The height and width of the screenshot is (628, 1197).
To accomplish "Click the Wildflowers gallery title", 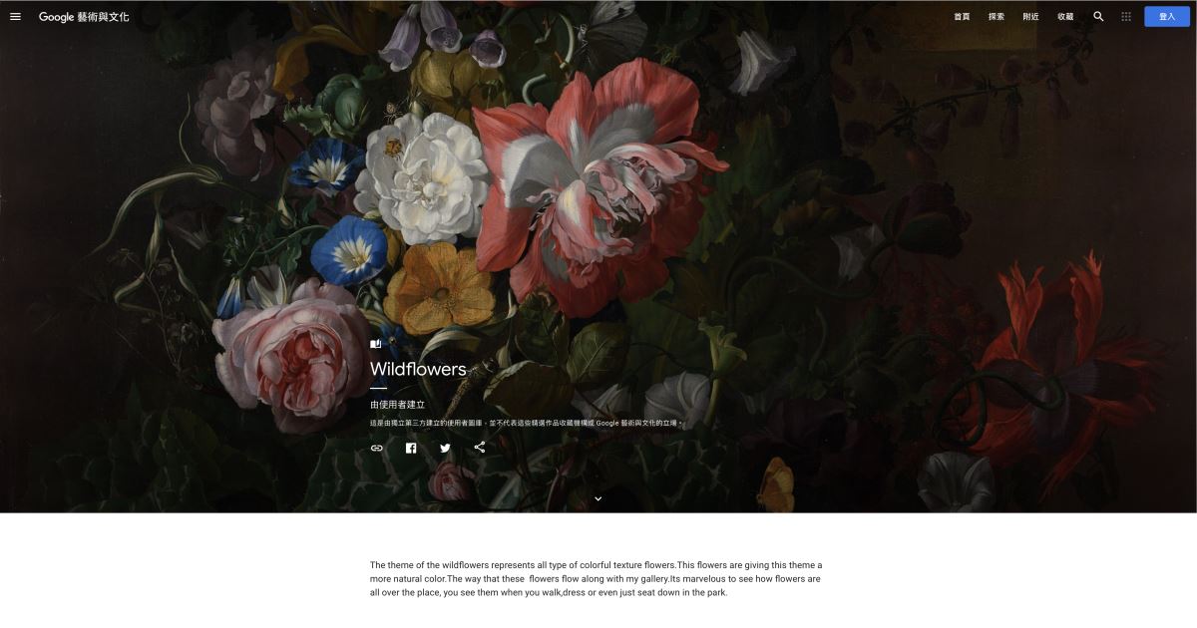I will (x=418, y=369).
